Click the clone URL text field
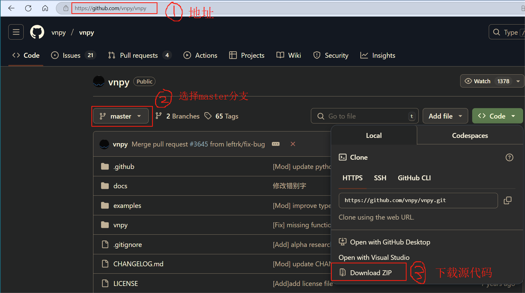This screenshot has width=525, height=293. pos(418,201)
